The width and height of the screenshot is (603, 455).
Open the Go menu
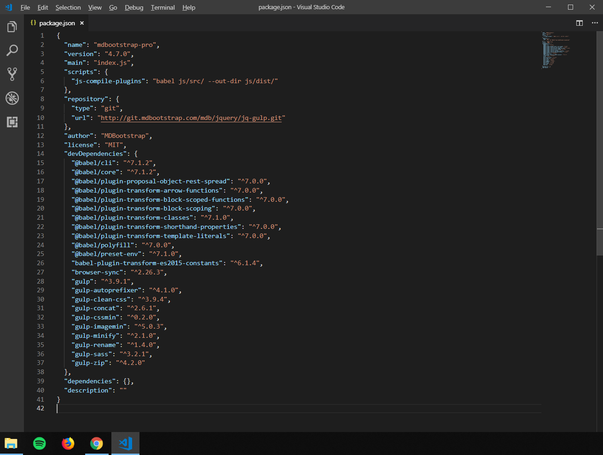click(x=113, y=7)
